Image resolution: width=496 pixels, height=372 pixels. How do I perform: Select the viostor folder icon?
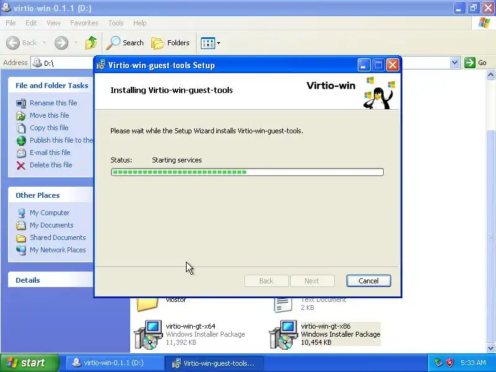click(x=148, y=304)
